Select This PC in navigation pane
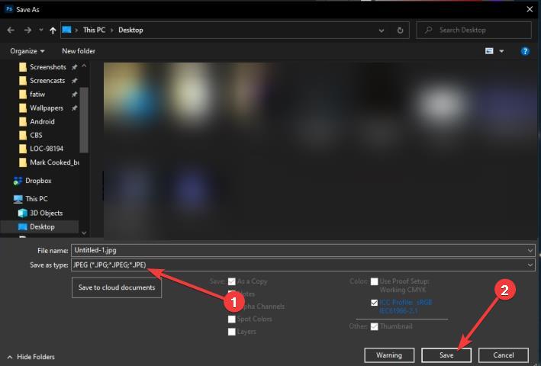 click(36, 199)
